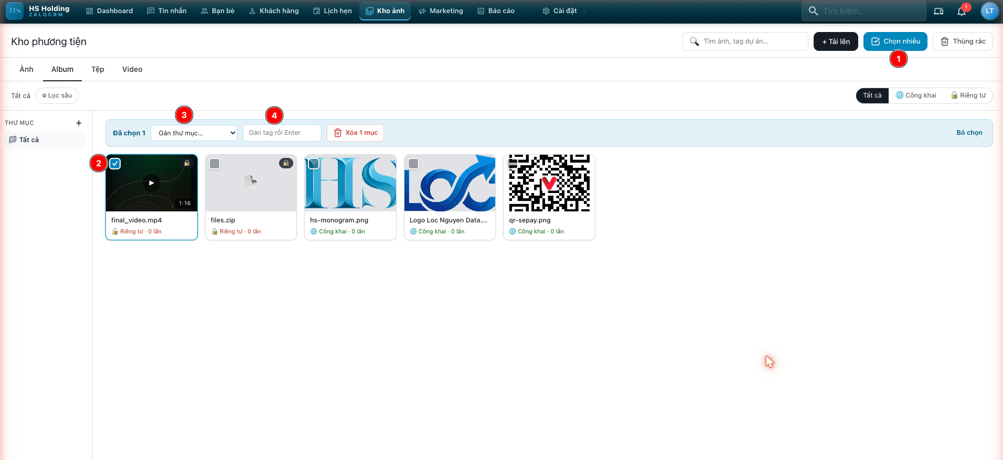Click the HS Holding logo icon
The image size is (1003, 460).
click(14, 10)
